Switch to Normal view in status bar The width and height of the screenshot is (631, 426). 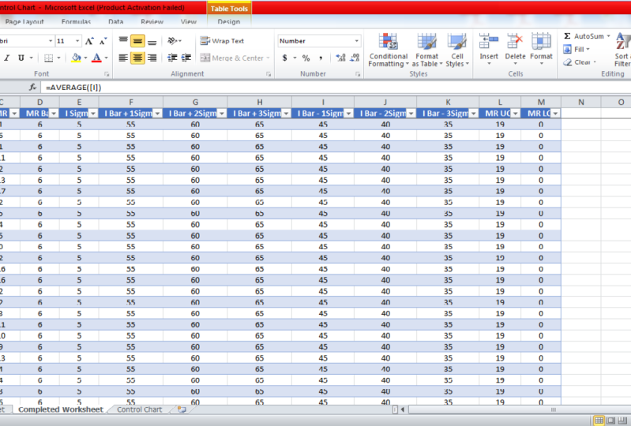pos(599,420)
